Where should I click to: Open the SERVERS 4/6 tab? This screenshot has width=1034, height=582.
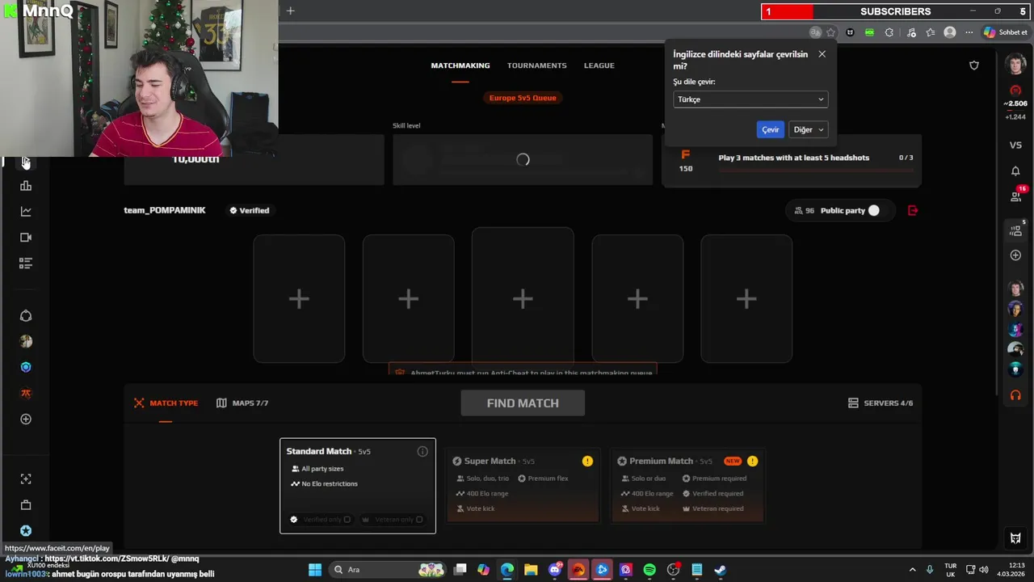[881, 403]
